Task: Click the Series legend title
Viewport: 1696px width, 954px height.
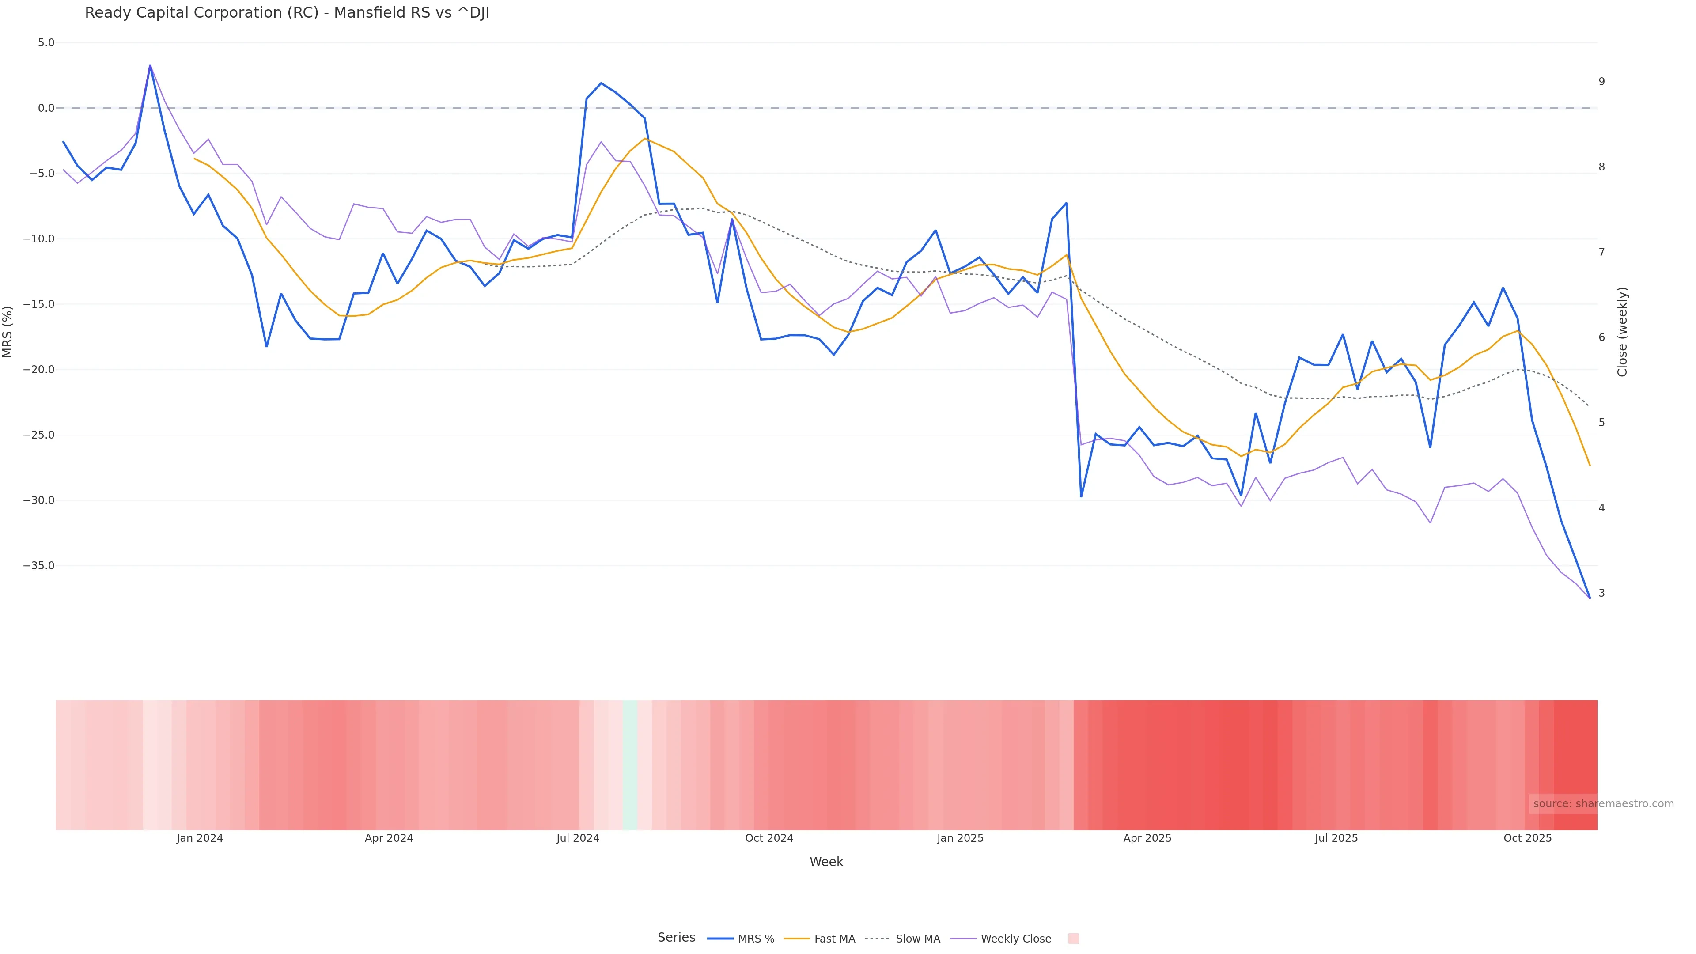Action: click(676, 938)
